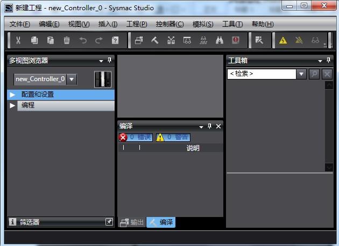Click the red exclamation document icon

click(x=236, y=40)
